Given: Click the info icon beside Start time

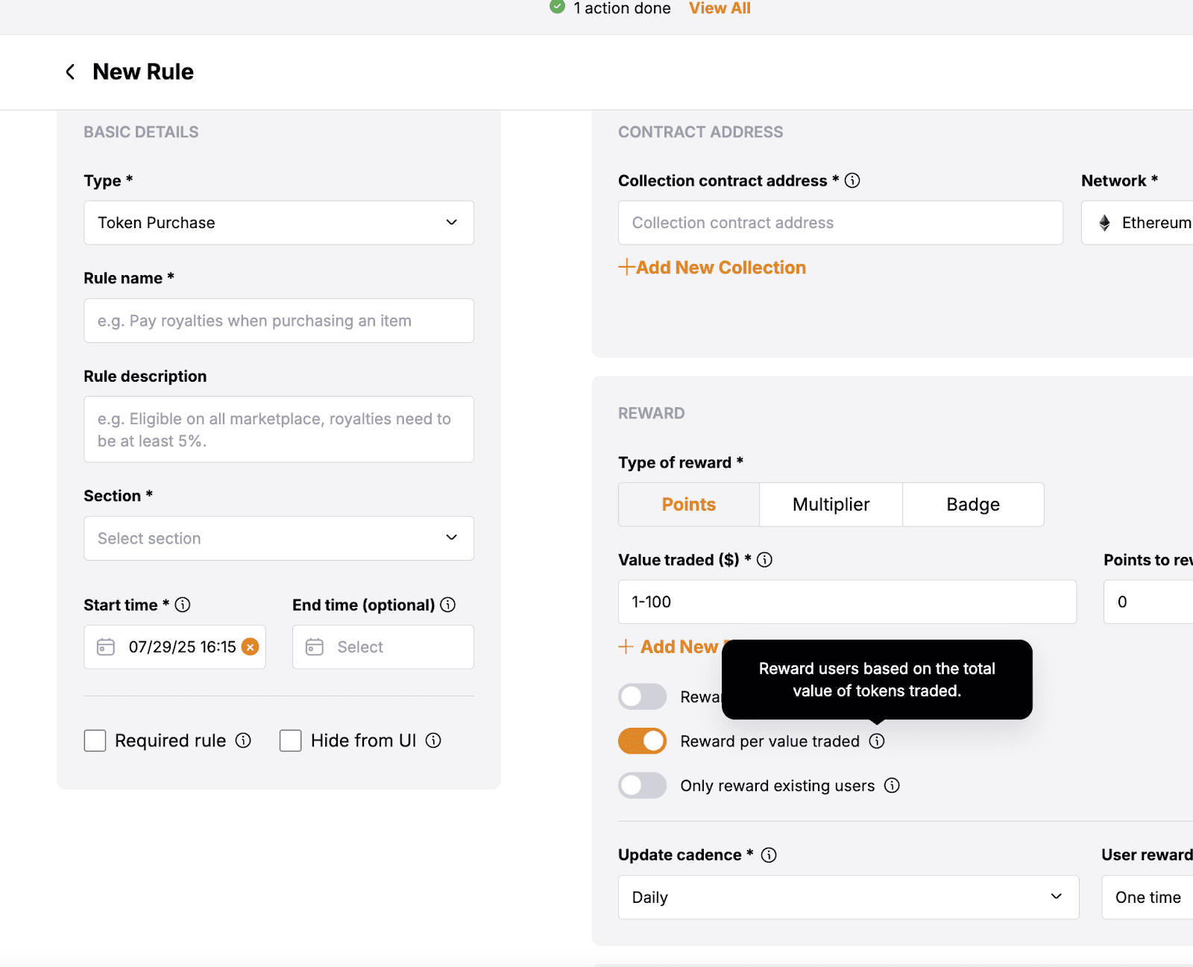Looking at the screenshot, I should pyautogui.click(x=183, y=605).
